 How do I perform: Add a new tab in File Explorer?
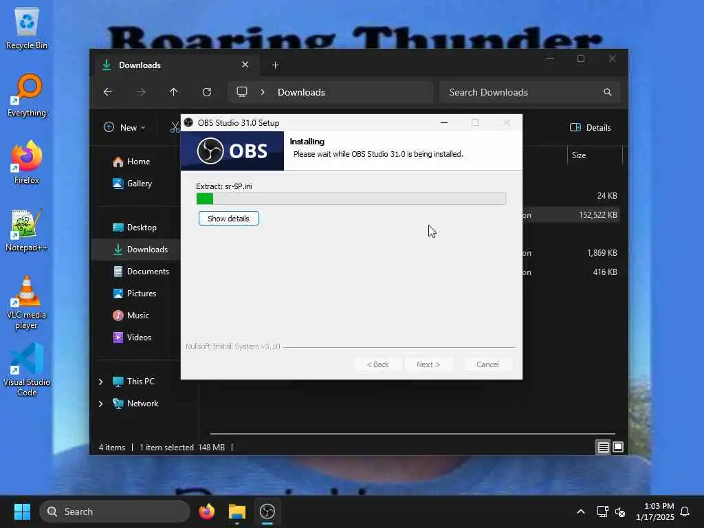coord(275,65)
